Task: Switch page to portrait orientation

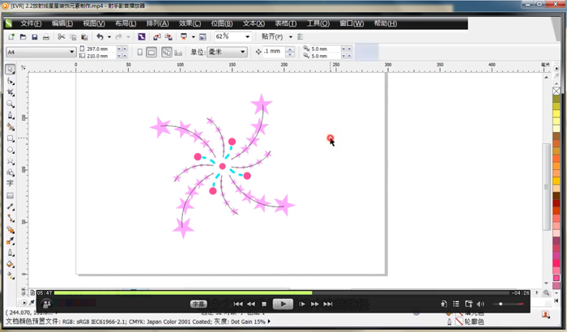Action: (140, 52)
